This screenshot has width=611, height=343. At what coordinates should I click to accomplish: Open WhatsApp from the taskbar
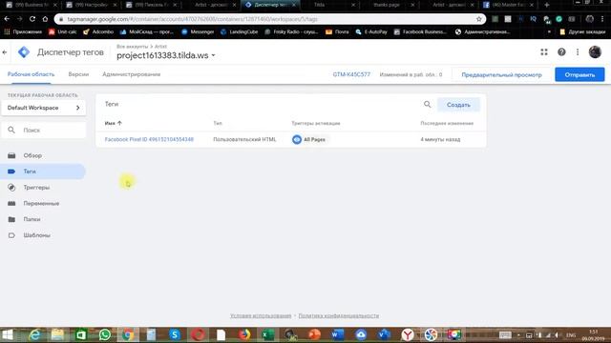click(104, 334)
